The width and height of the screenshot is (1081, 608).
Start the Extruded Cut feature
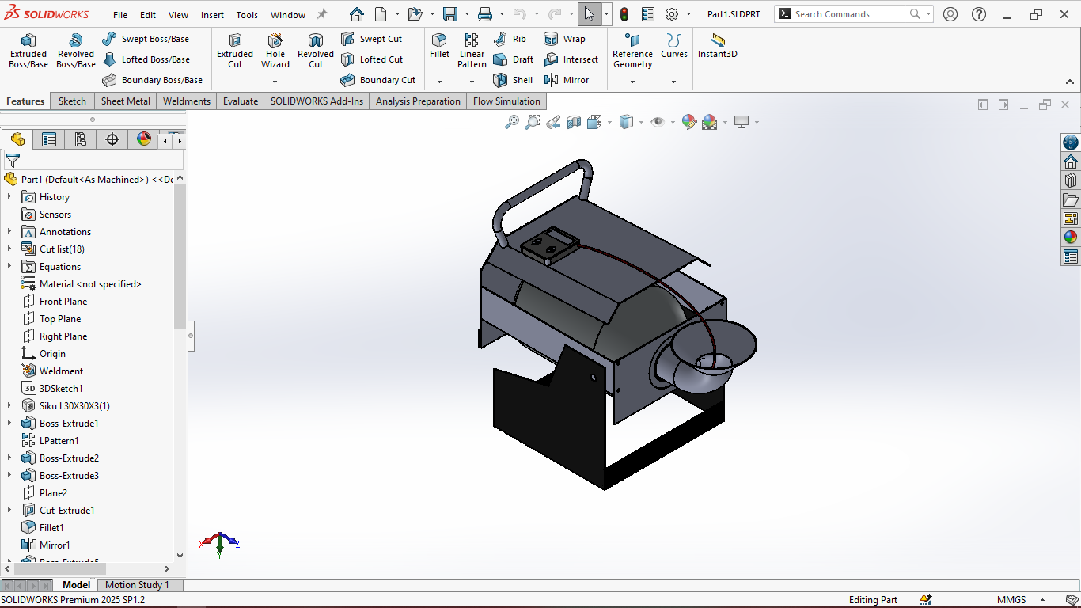pos(235,51)
